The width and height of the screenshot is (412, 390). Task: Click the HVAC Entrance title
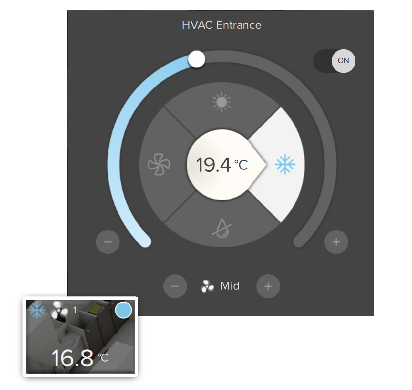221,25
